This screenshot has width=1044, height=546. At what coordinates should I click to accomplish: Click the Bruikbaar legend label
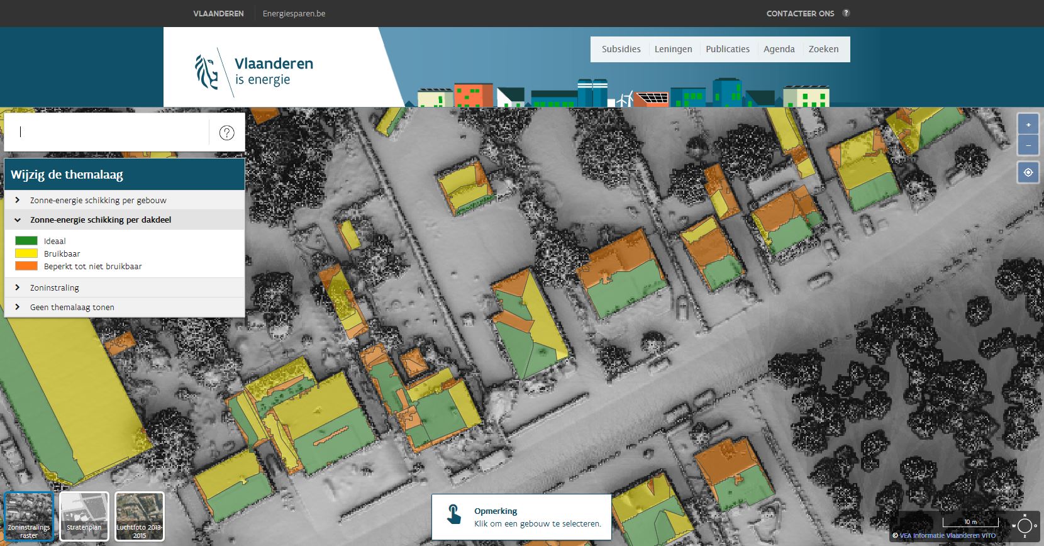[62, 253]
